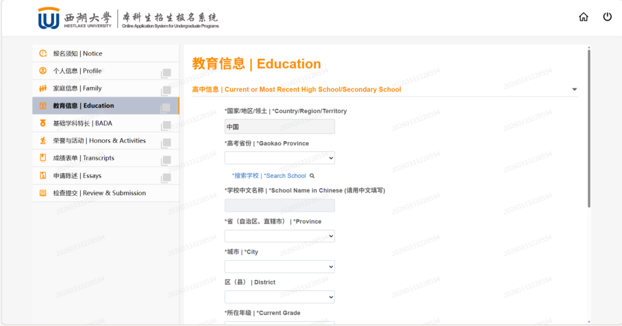
Task: Open the Honors & Activities section
Action: [106, 141]
